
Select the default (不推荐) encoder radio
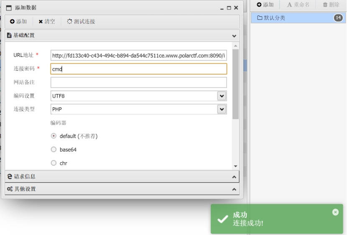pyautogui.click(x=54, y=136)
